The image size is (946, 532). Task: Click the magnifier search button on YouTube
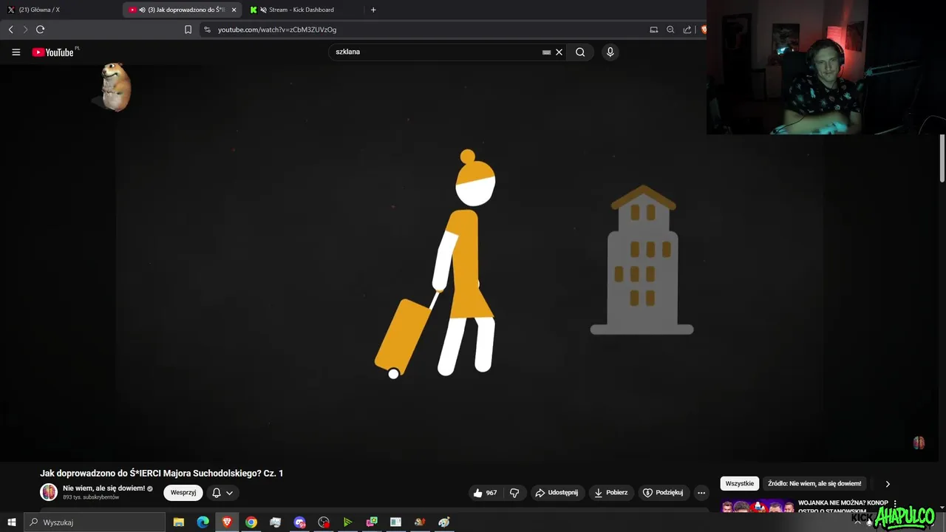(580, 52)
